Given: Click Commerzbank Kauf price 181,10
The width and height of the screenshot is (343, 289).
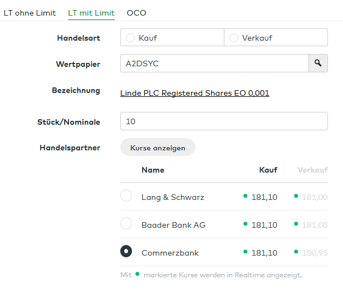Looking at the screenshot, I should [x=264, y=253].
